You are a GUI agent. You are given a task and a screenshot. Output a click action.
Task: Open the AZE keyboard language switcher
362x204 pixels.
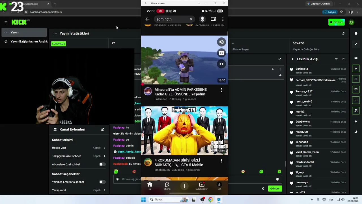331,199
